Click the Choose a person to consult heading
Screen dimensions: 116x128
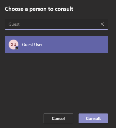point(39,9)
